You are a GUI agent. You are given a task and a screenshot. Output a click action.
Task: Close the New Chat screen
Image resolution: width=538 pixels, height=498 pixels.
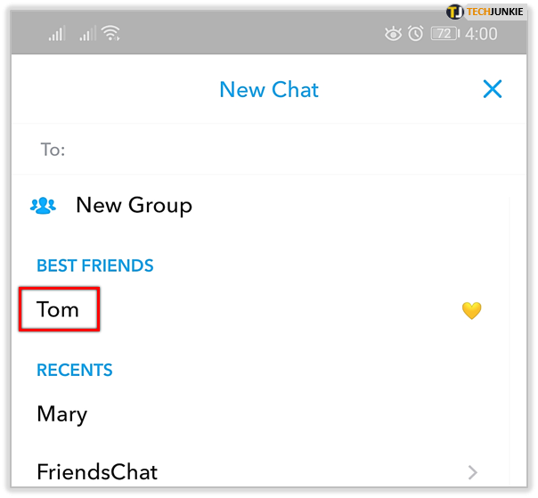(x=492, y=89)
